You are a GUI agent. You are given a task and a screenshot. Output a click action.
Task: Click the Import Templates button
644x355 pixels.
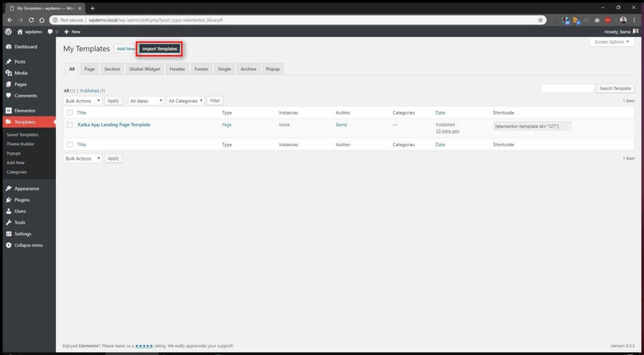click(160, 49)
